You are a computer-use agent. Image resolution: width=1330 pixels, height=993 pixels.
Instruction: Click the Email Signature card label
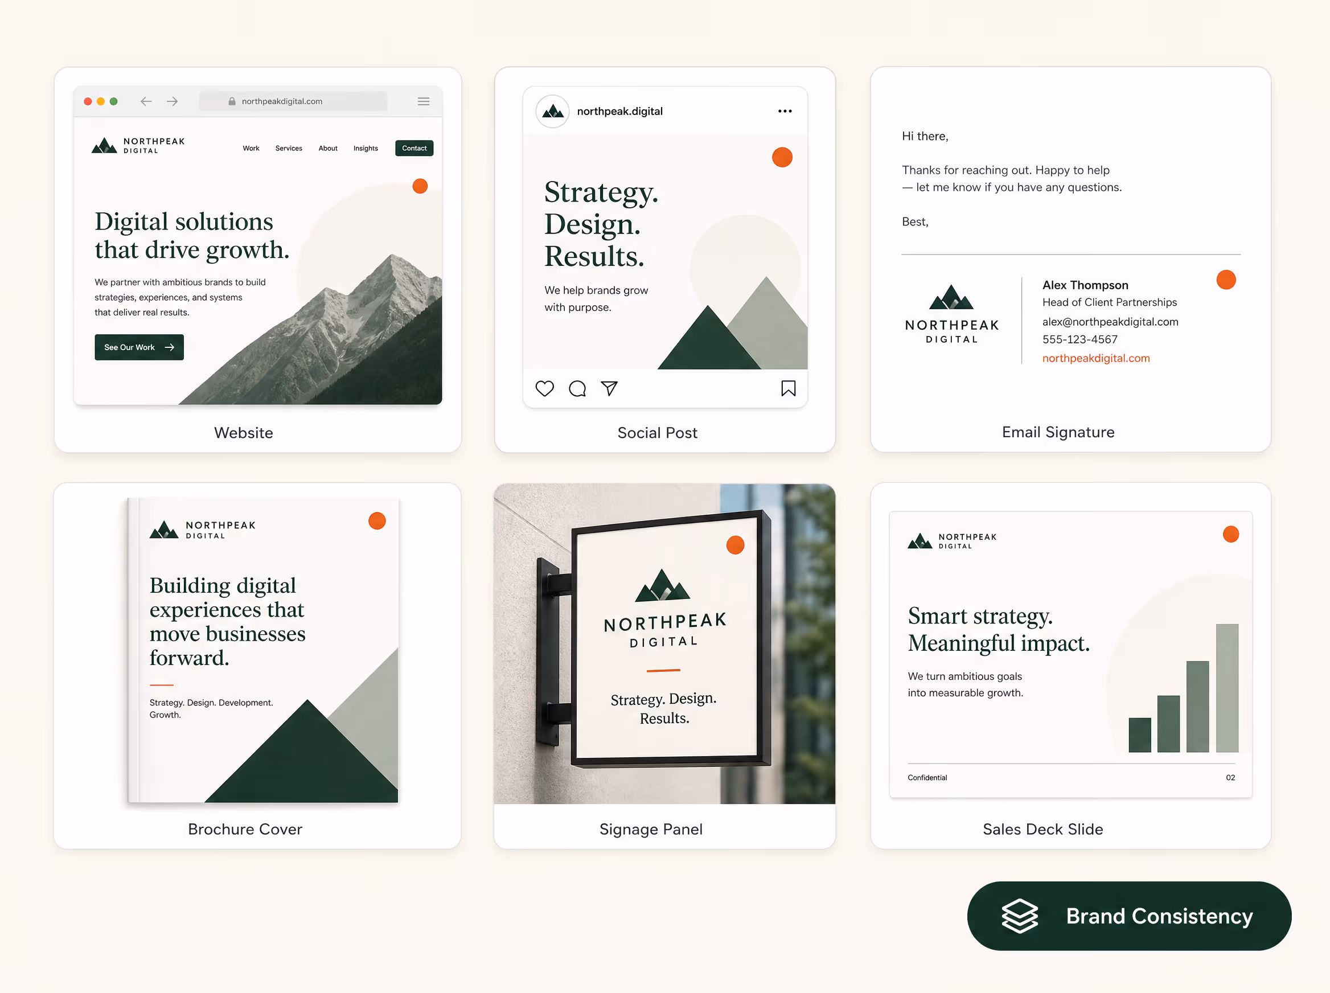(1058, 432)
